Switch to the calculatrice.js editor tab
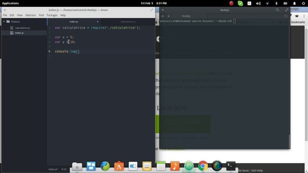The height and width of the screenshot is (173, 308). 128,22
